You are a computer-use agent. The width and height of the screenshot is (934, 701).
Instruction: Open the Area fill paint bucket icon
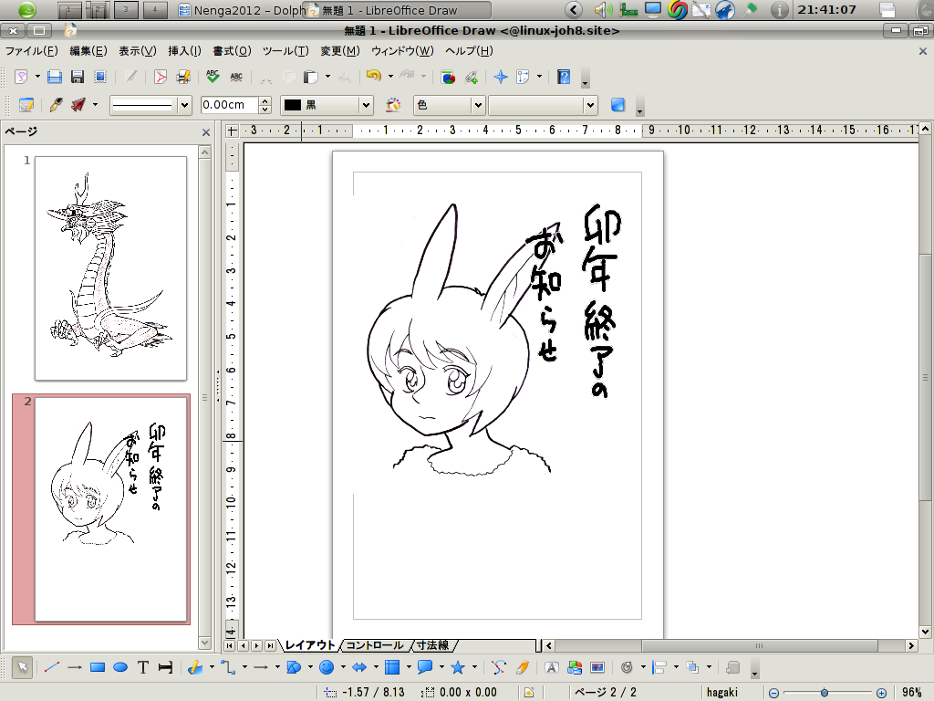(x=393, y=105)
